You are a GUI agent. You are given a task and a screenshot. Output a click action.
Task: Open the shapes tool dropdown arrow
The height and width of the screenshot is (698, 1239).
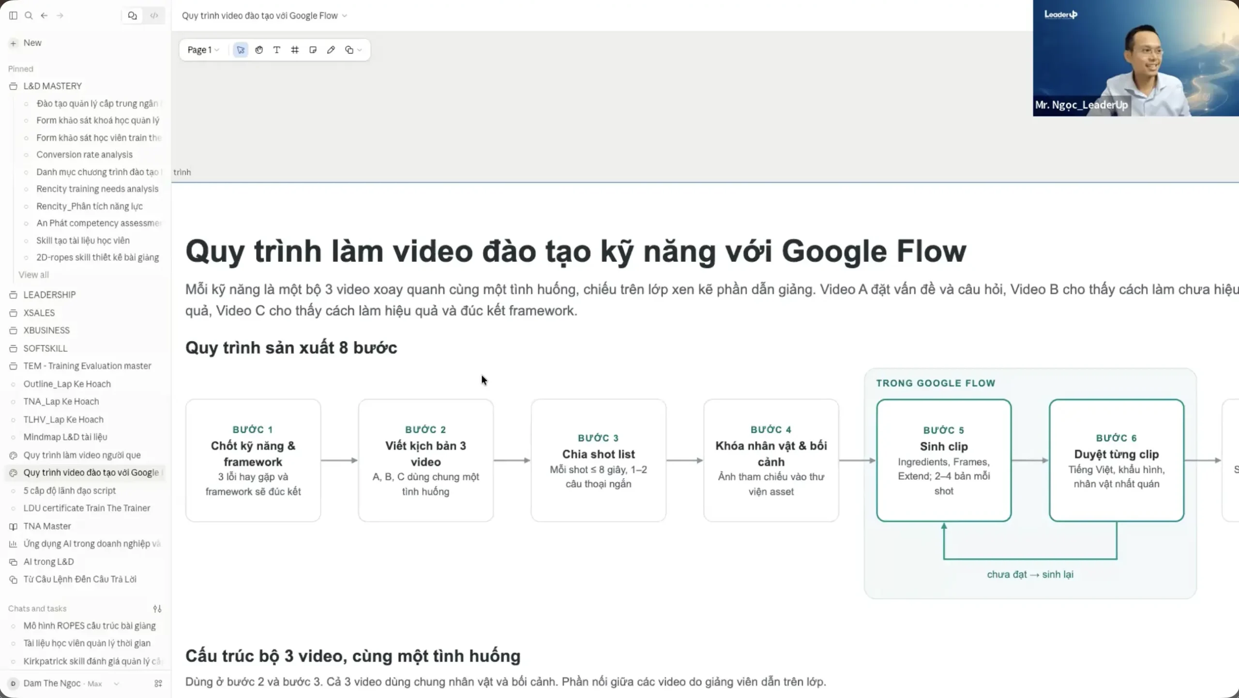pos(360,50)
